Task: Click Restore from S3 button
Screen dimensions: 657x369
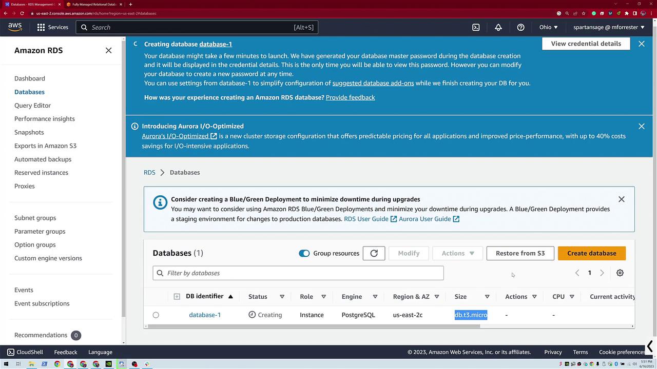Action: pyautogui.click(x=520, y=253)
